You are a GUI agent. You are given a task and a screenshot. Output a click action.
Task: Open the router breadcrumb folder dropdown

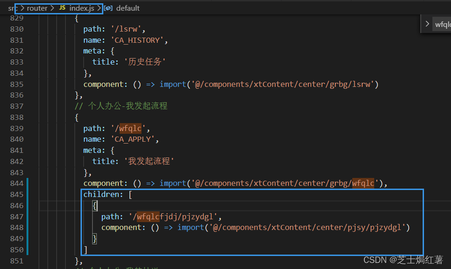click(37, 8)
